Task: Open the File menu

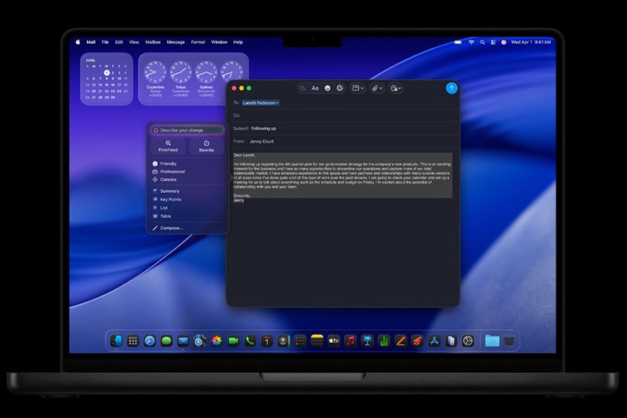Action: coord(105,42)
